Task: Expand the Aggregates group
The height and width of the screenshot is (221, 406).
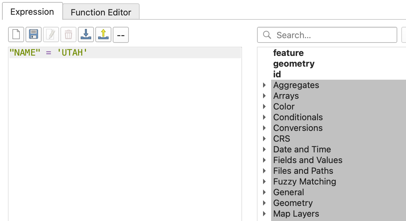Action: pyautogui.click(x=265, y=85)
